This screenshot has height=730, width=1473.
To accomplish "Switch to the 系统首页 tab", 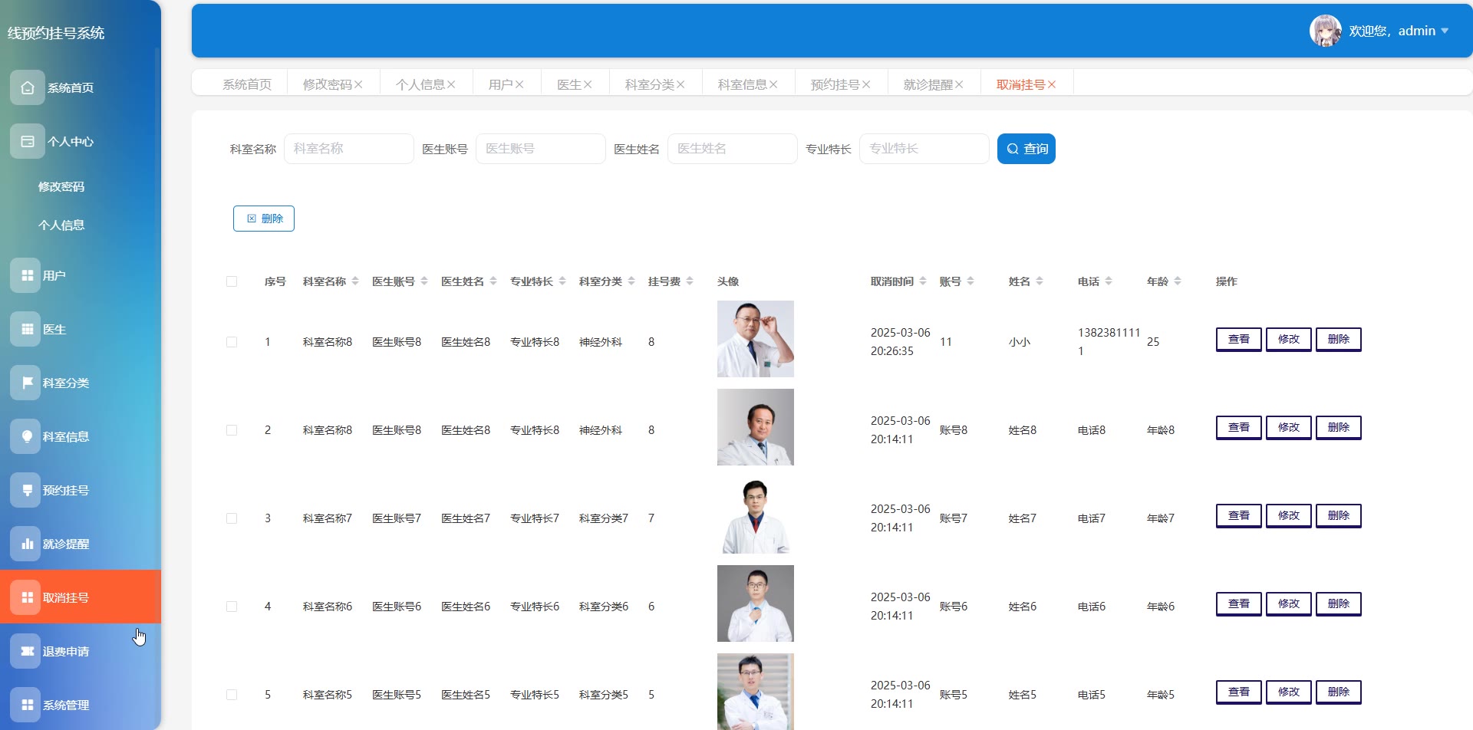I will (x=247, y=84).
